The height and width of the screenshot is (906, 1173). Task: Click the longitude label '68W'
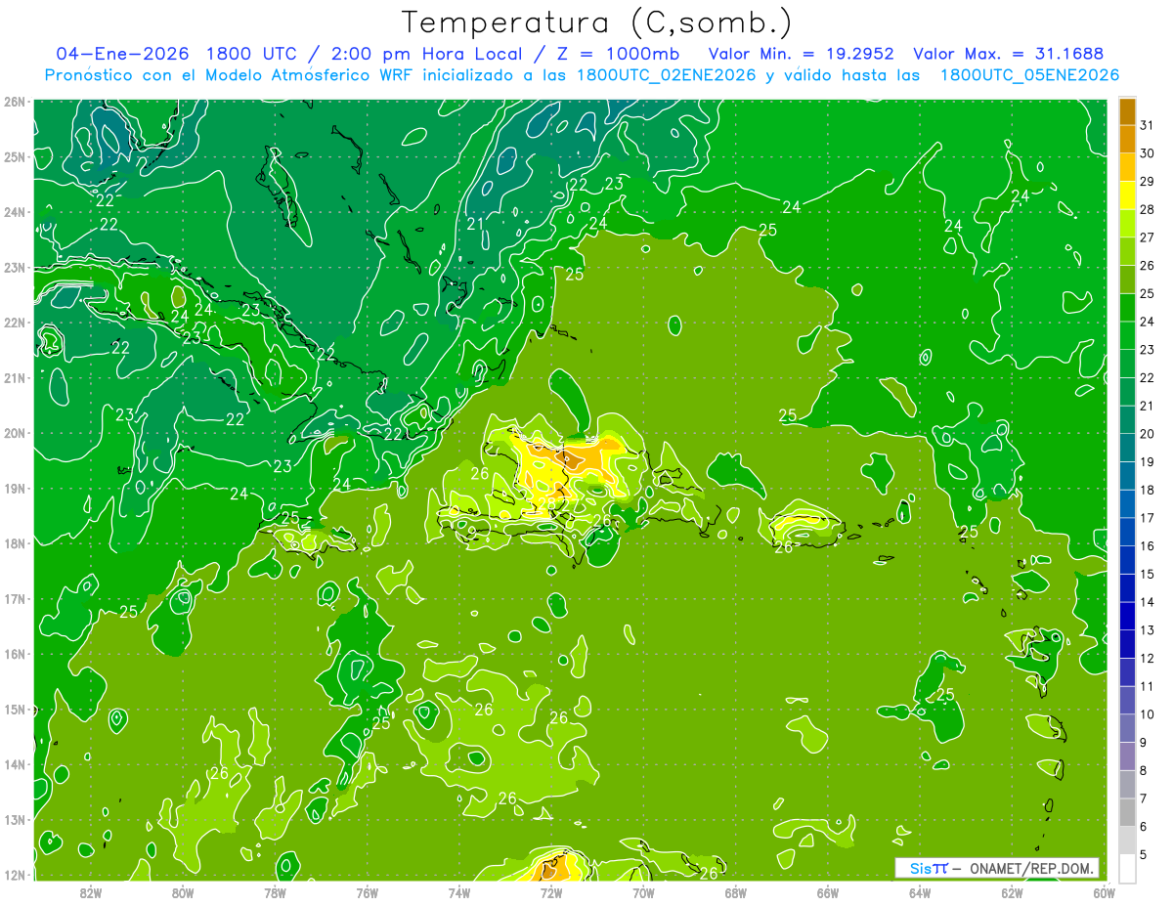(736, 892)
